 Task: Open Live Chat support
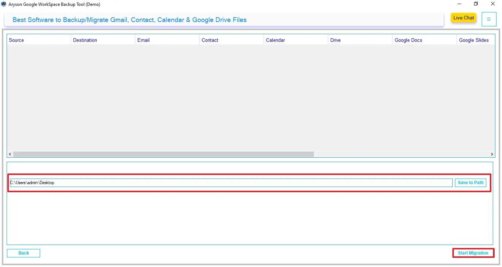click(x=463, y=18)
